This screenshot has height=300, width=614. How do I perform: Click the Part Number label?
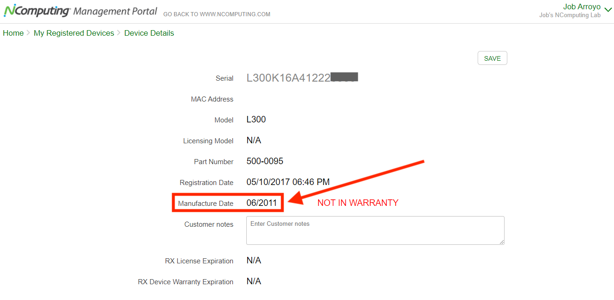point(213,162)
